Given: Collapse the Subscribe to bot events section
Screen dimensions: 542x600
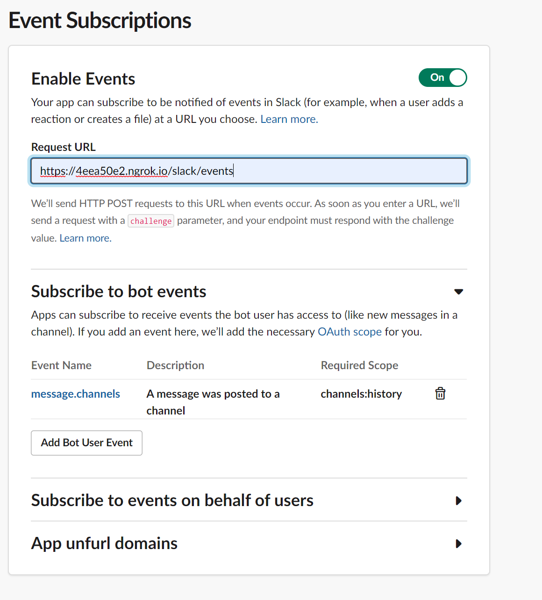Looking at the screenshot, I should [458, 292].
